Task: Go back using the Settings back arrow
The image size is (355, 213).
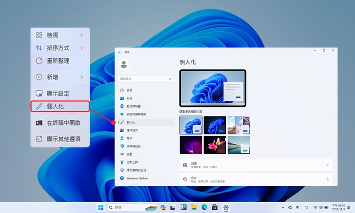Action: click(x=119, y=52)
